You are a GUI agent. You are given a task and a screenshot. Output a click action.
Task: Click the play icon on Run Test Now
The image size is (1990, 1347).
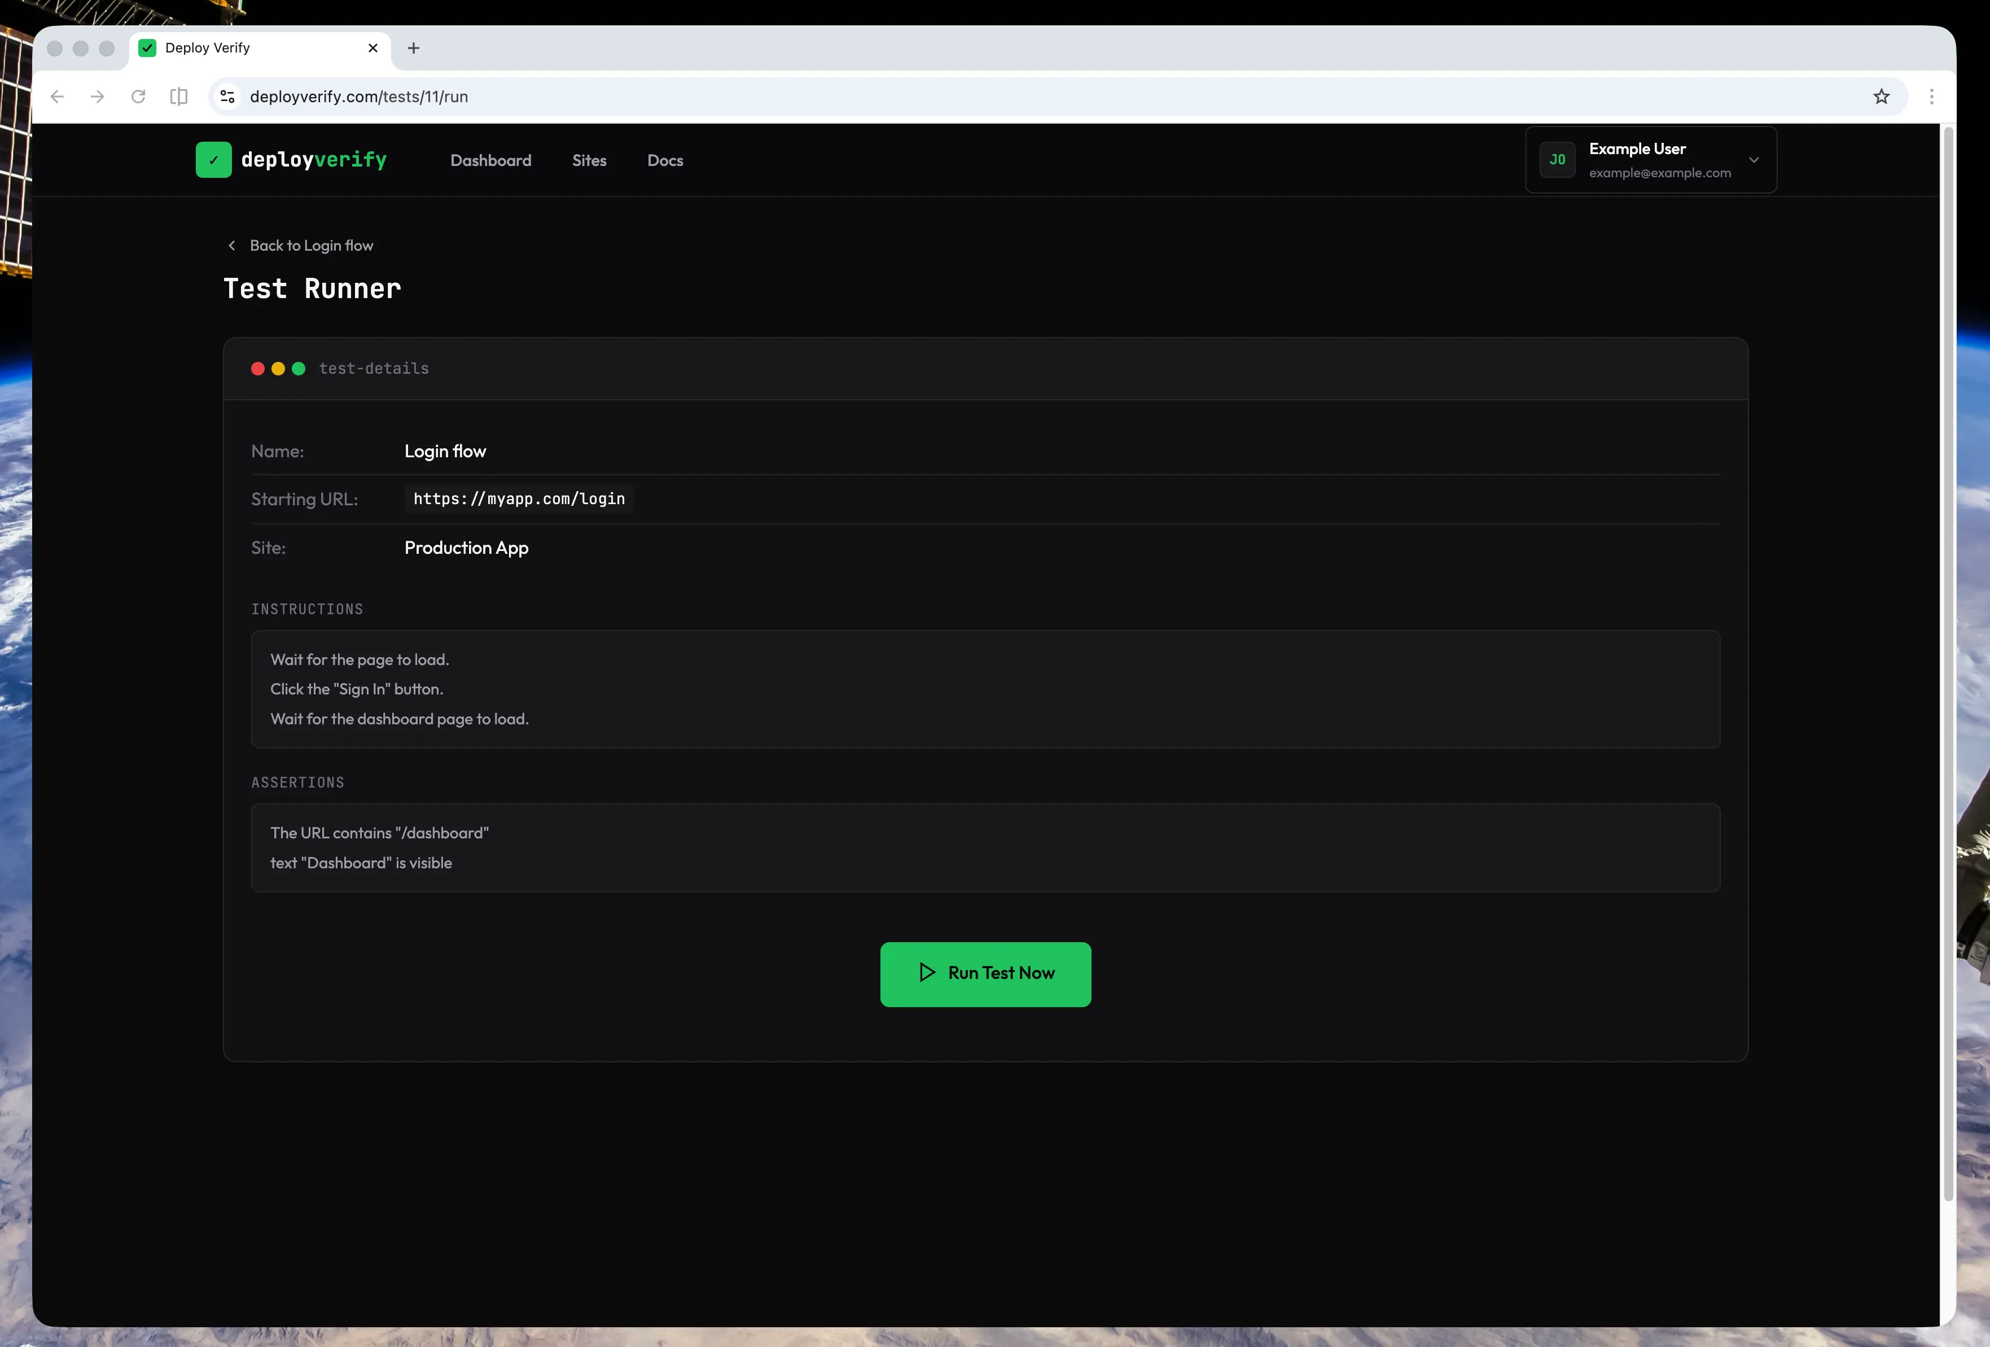pyautogui.click(x=927, y=974)
